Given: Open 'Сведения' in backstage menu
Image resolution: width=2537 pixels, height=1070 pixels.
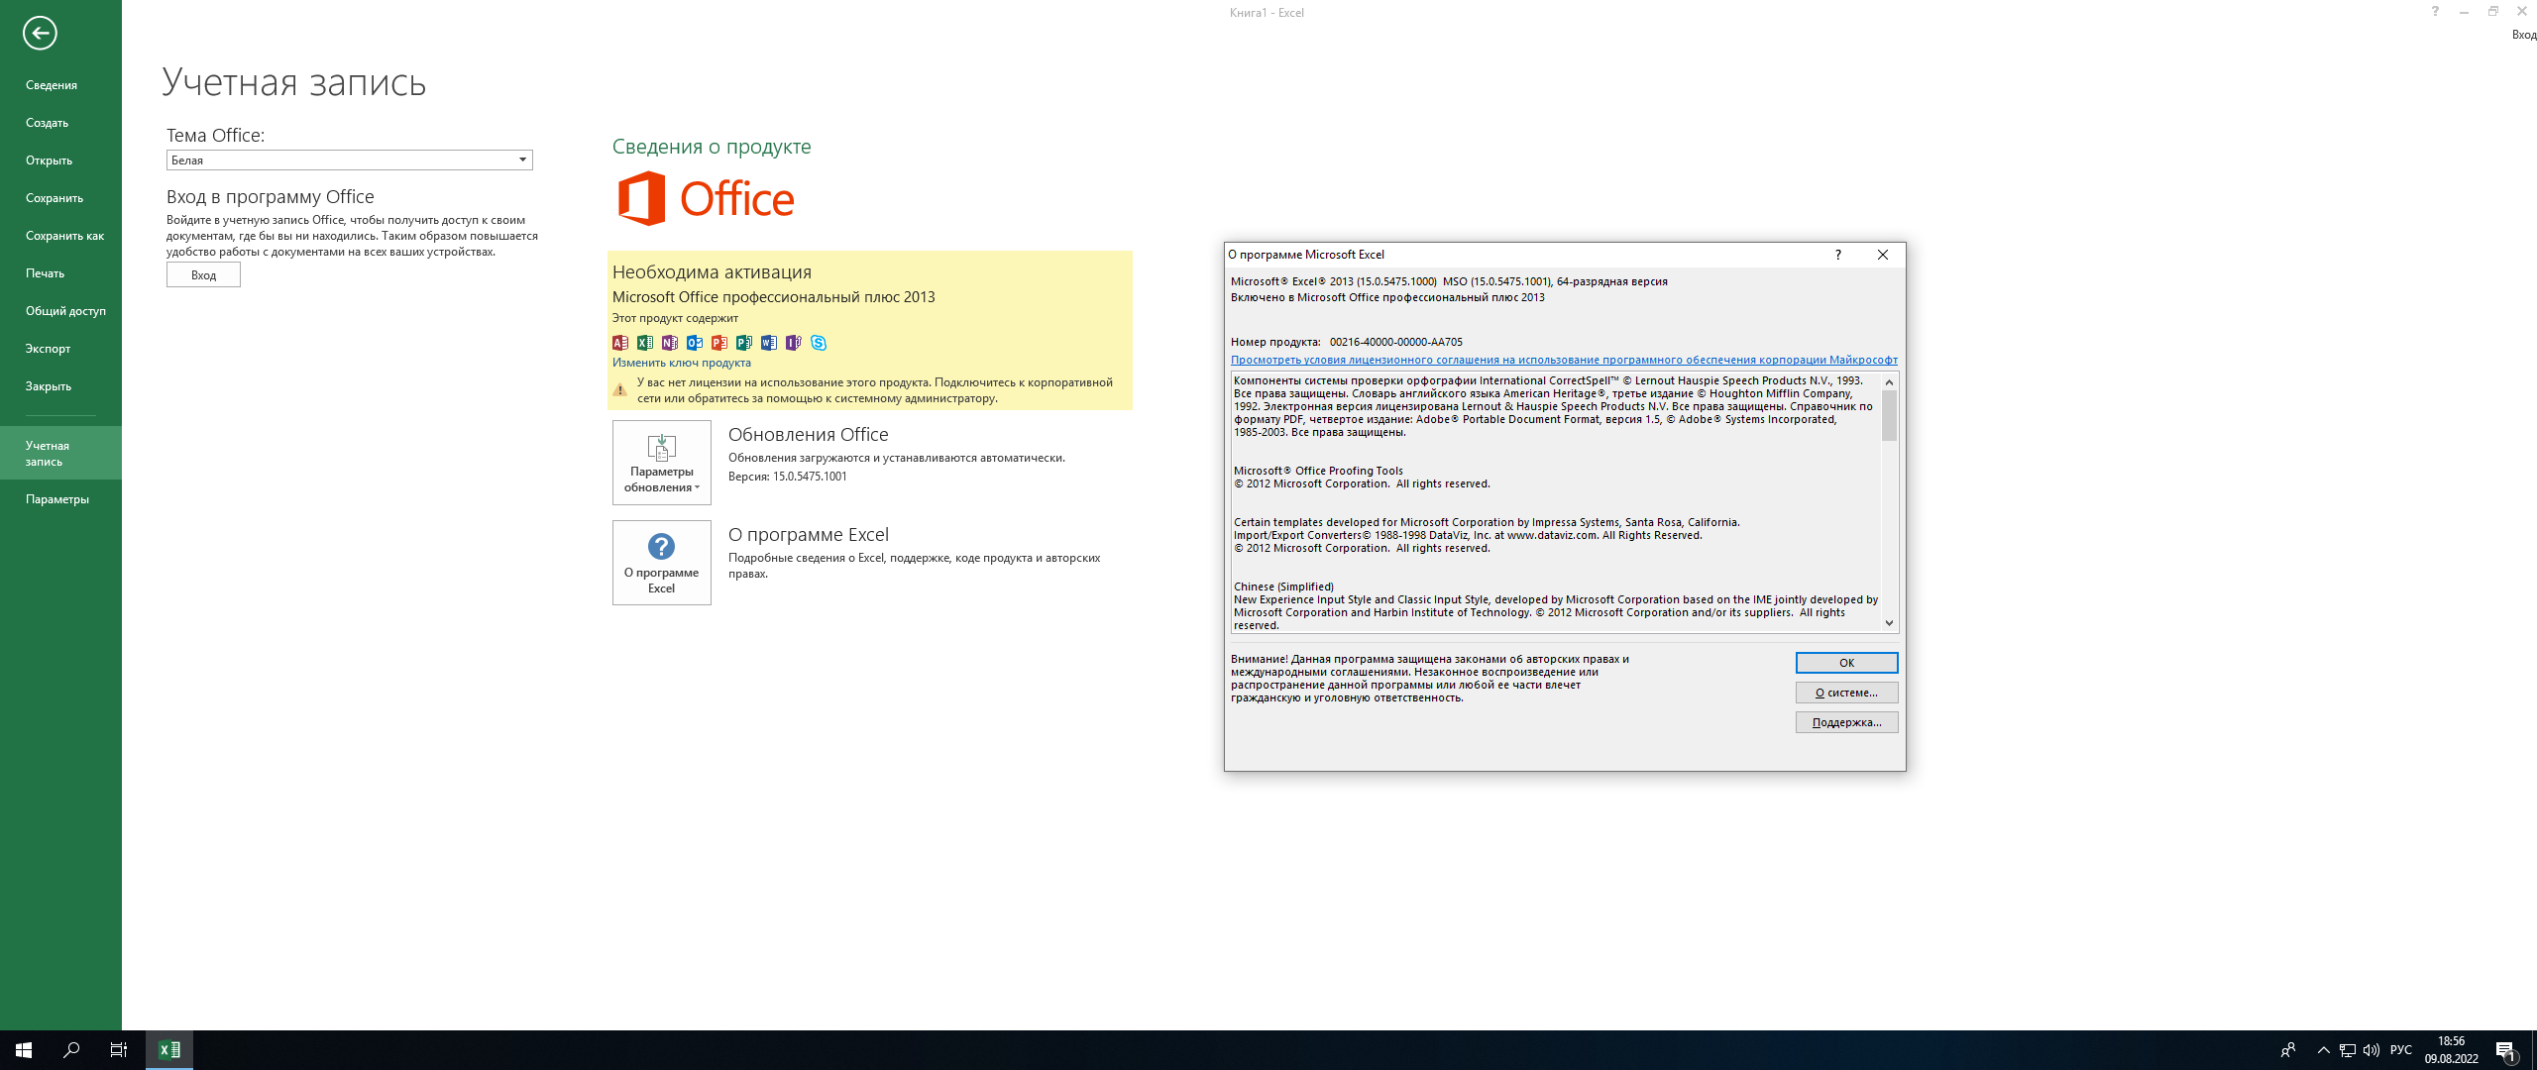Looking at the screenshot, I should coord(60,85).
